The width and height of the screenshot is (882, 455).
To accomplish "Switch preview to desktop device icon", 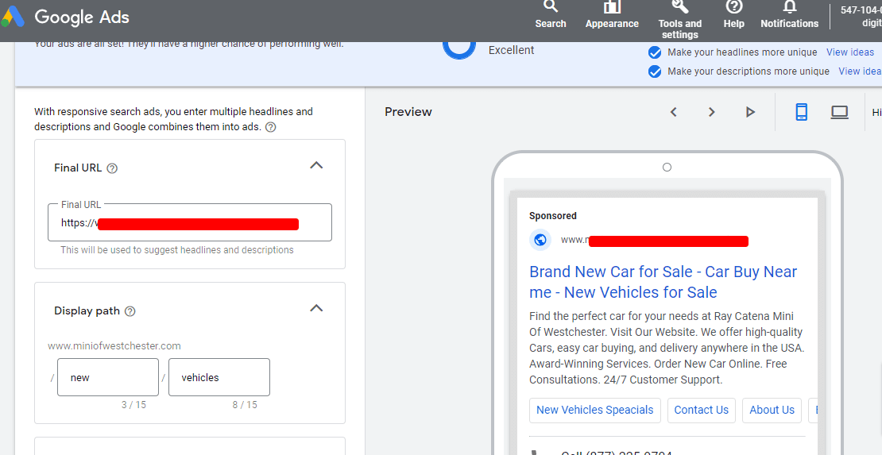I will (x=839, y=112).
